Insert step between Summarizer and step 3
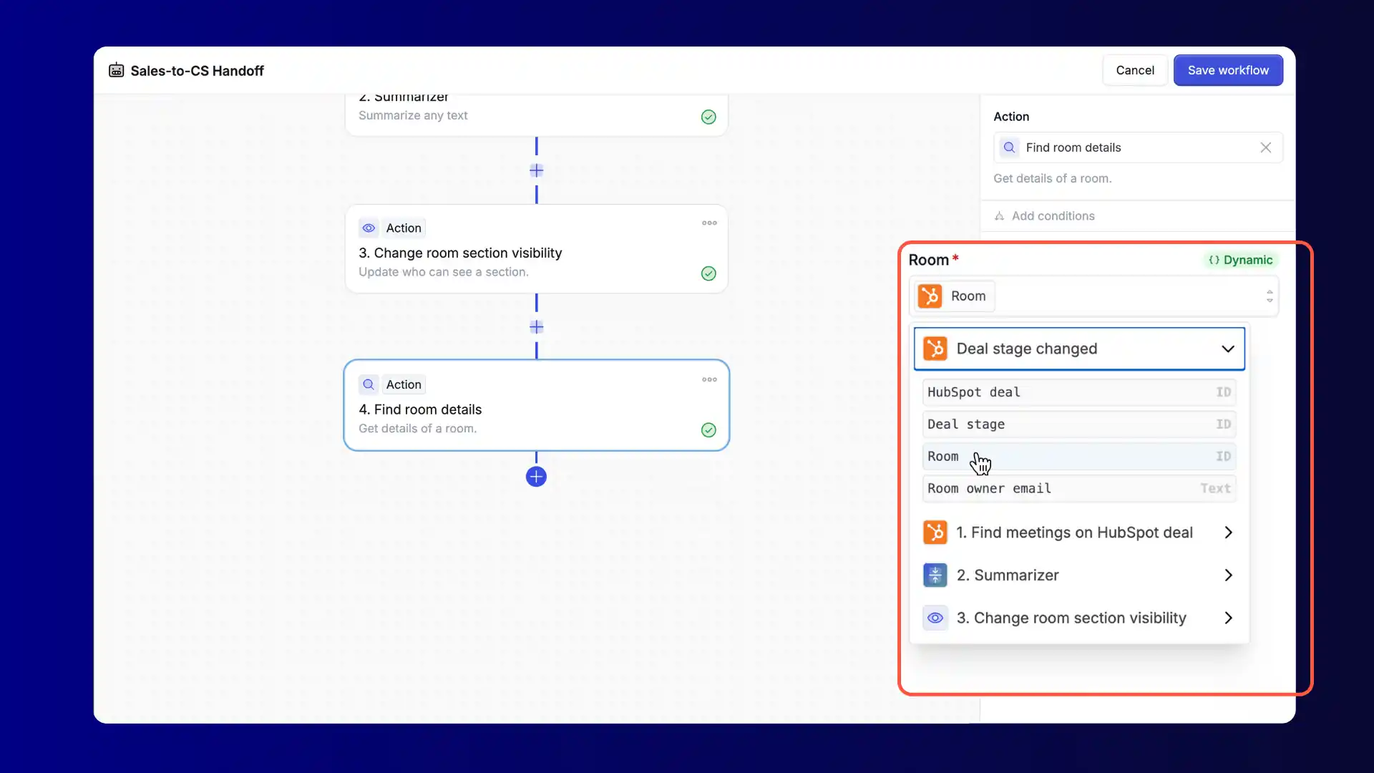Screen dimensions: 1374x773 click(536, 170)
